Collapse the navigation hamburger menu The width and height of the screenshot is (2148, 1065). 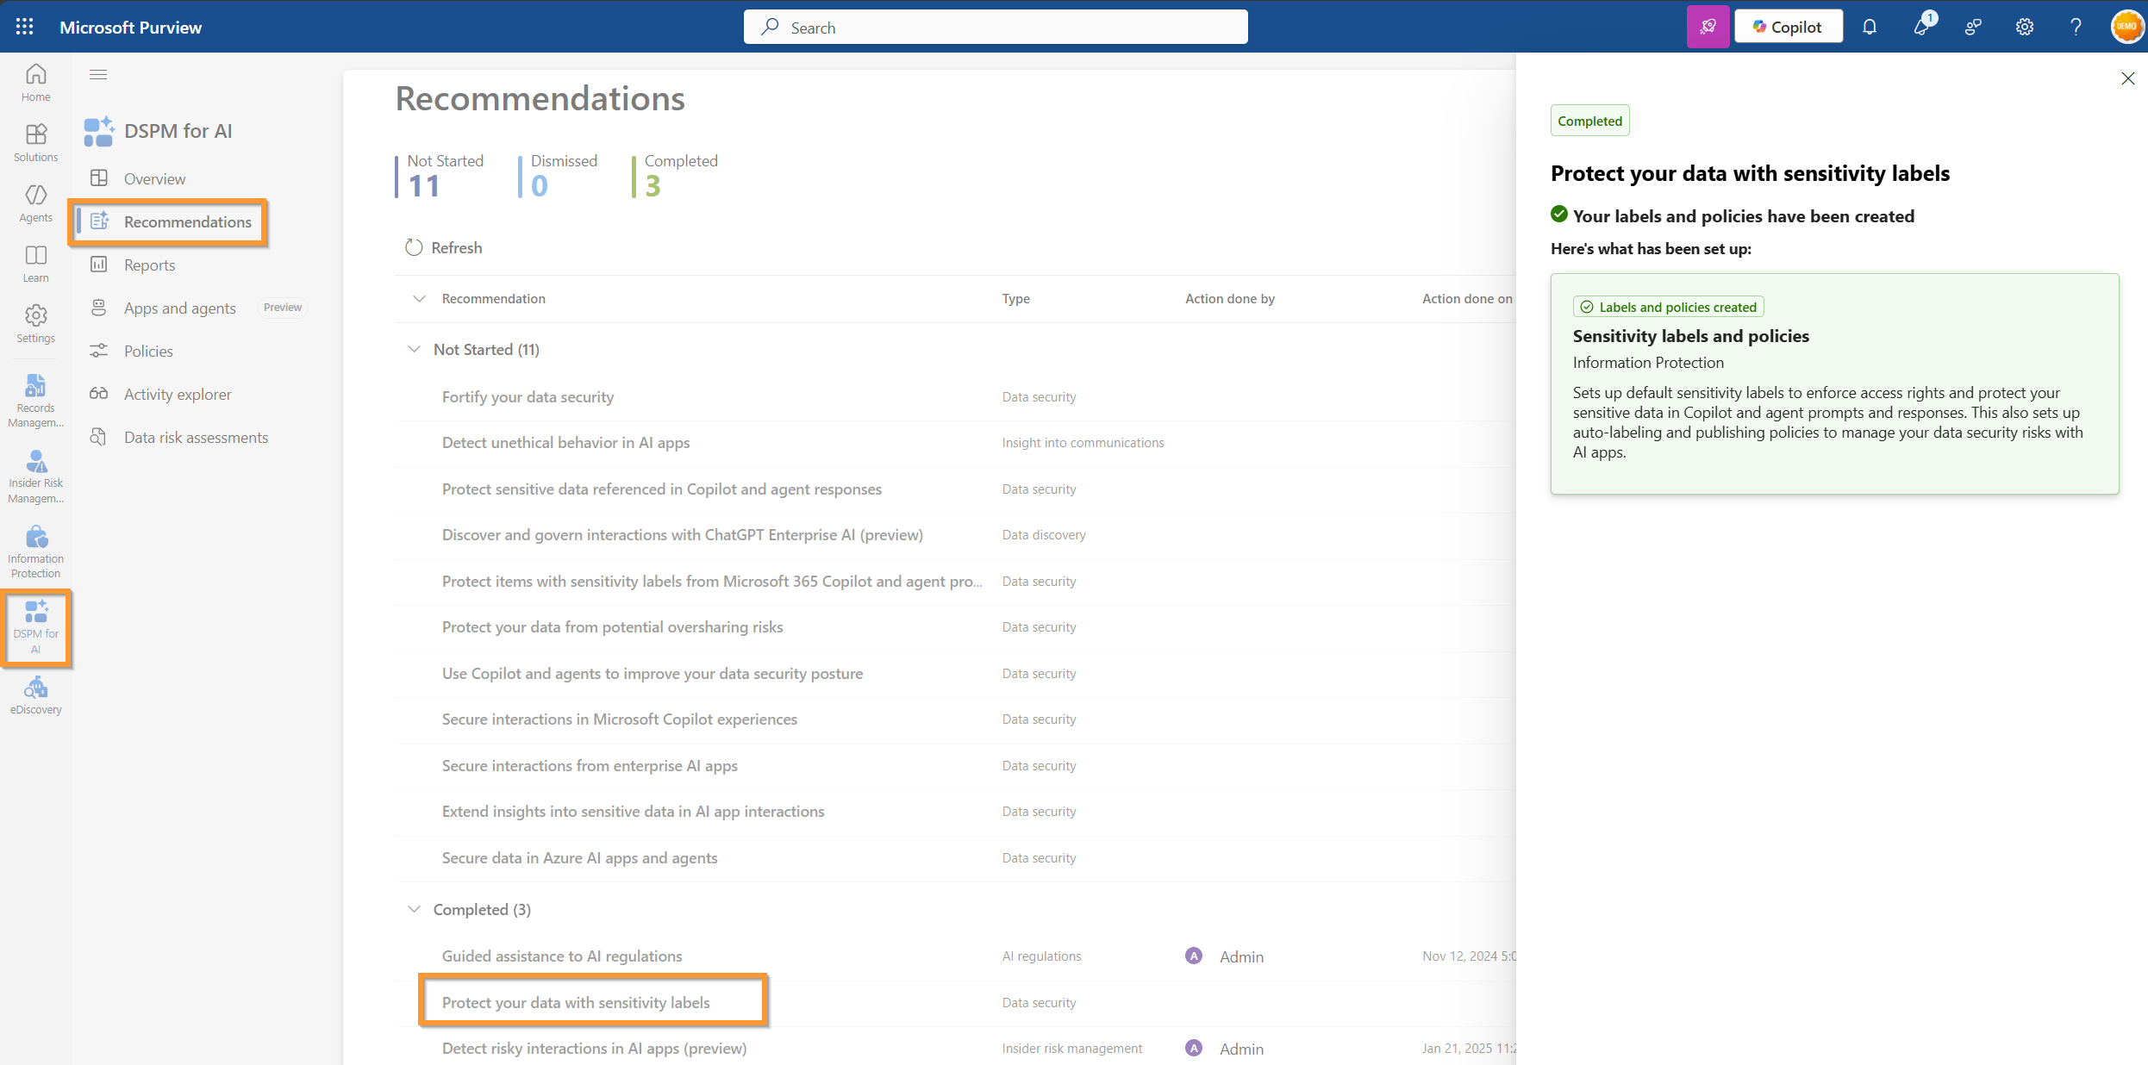tap(98, 75)
